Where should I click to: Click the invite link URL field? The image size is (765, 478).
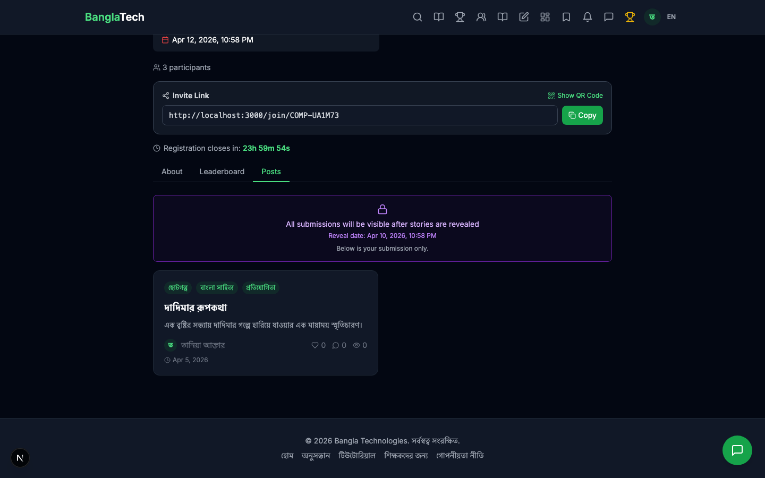pyautogui.click(x=359, y=115)
